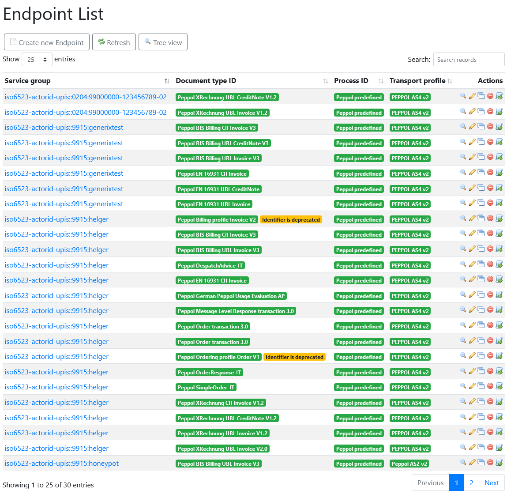
Task: Click Previous in the pagination
Action: coord(430,483)
